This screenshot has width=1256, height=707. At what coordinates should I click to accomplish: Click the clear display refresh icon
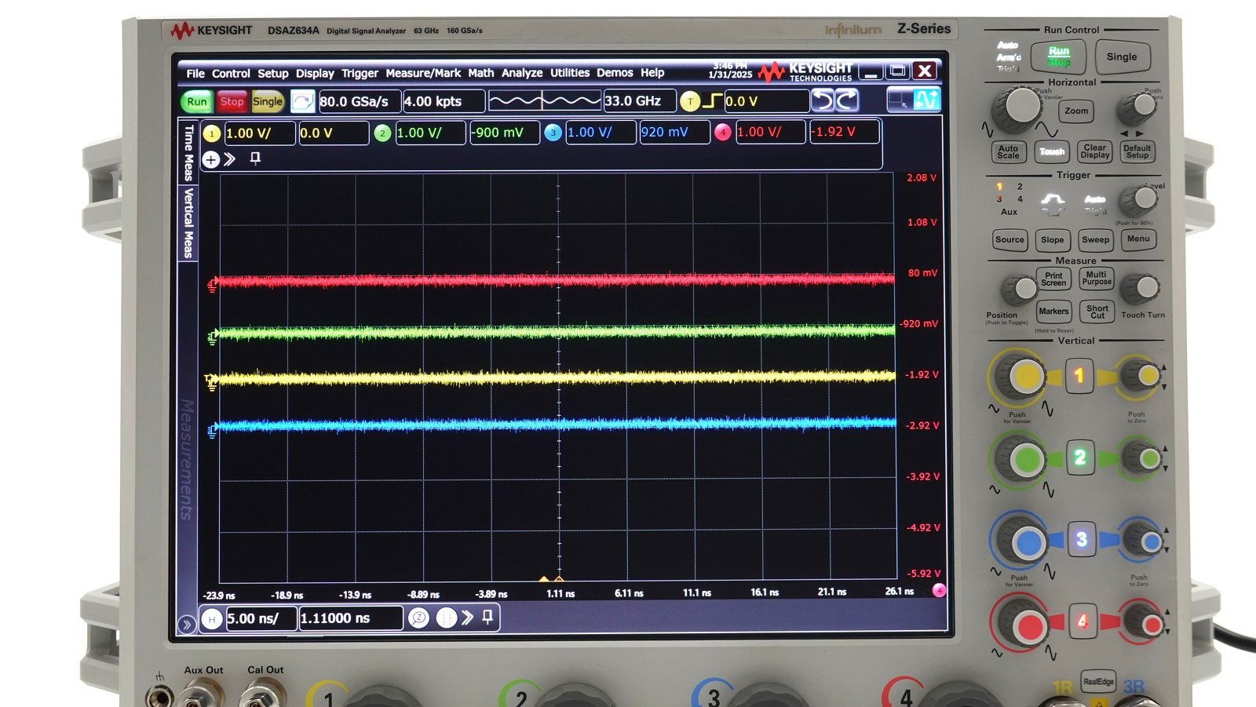point(302,101)
